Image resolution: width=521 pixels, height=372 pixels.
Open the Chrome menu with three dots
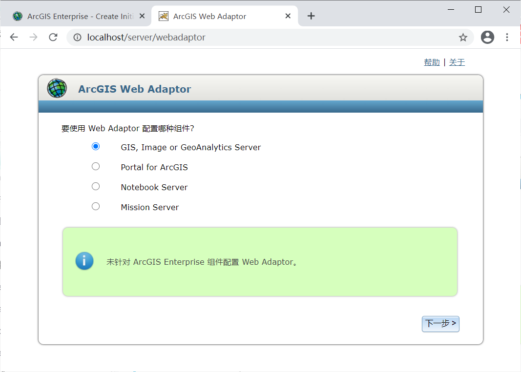point(507,37)
